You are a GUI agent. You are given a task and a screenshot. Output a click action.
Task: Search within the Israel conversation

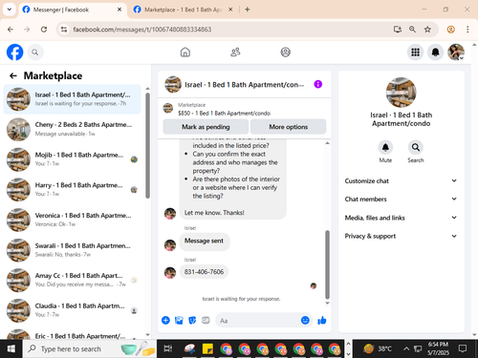coord(416,147)
